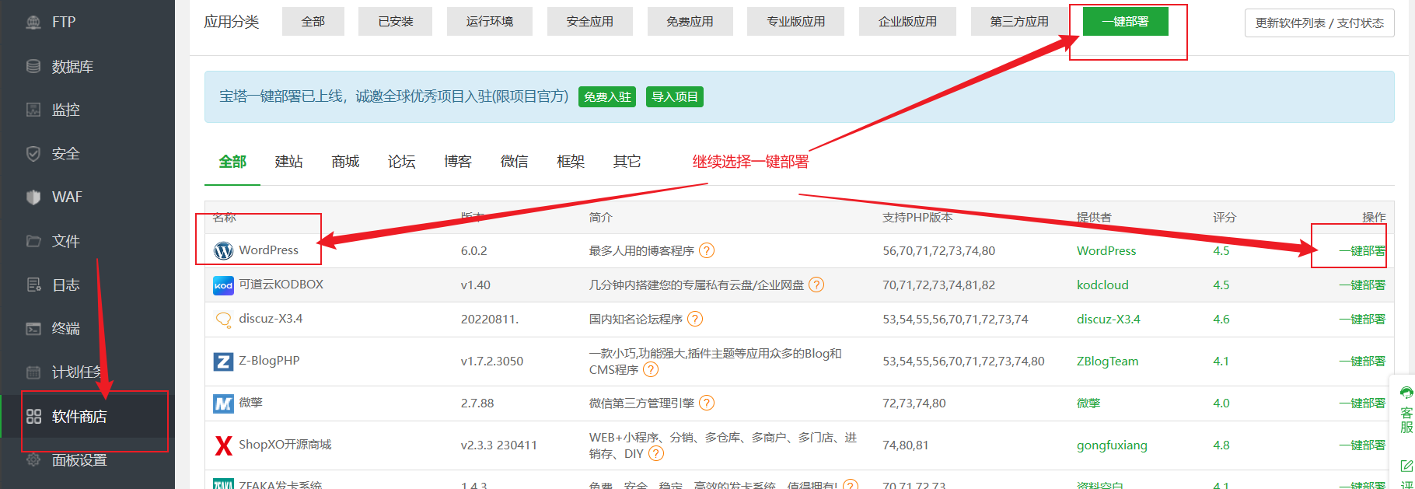
Task: Click 一键部署 for ShopXO开源商城 row
Action: (x=1362, y=445)
